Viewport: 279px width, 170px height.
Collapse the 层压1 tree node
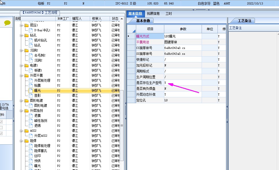click(21, 25)
